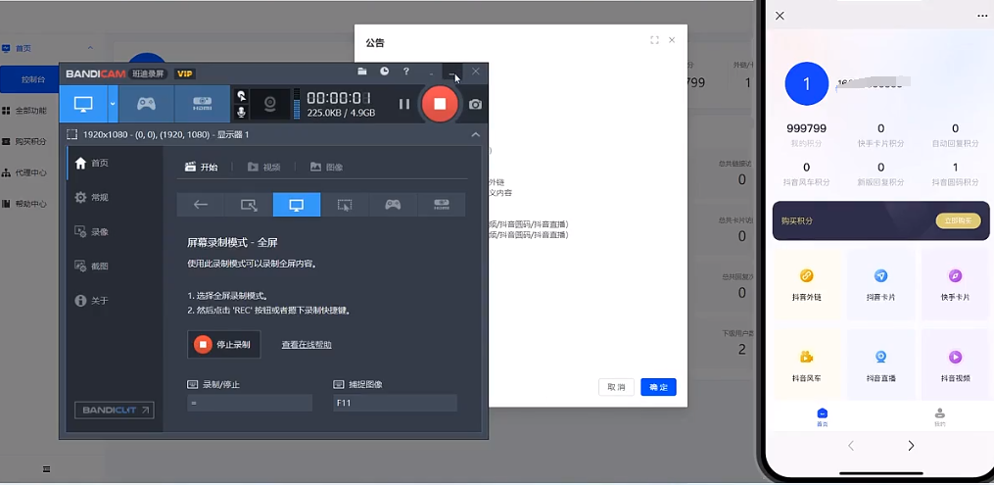Tap phone browser forward arrow
The height and width of the screenshot is (485, 994).
click(x=911, y=446)
